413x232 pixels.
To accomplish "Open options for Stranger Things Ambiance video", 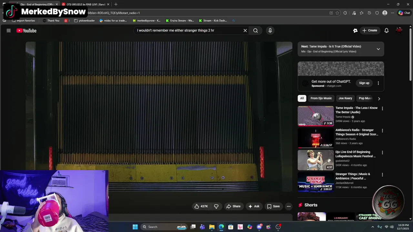I will [382, 175].
